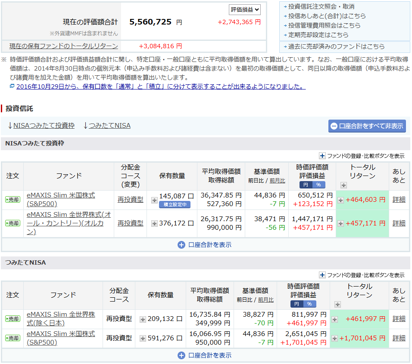Open 詳細 for 米国株式(S&P500) in つみたてNISA
Viewport: 412px width, 364px height.
tap(399, 338)
